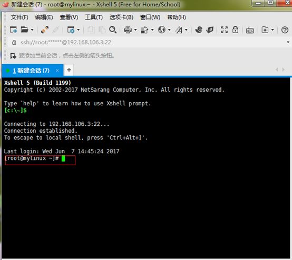This screenshot has width=292, height=260.
Task: Click the Print icon
Action: [128, 29]
